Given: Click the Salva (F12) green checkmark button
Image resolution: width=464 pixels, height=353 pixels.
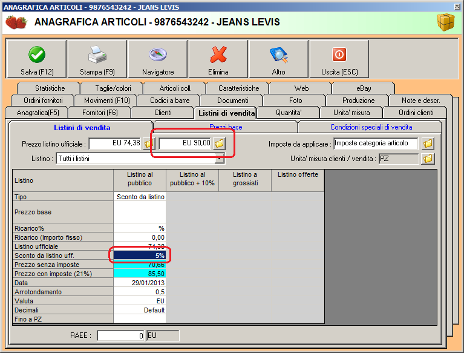Looking at the screenshot, I should point(36,59).
